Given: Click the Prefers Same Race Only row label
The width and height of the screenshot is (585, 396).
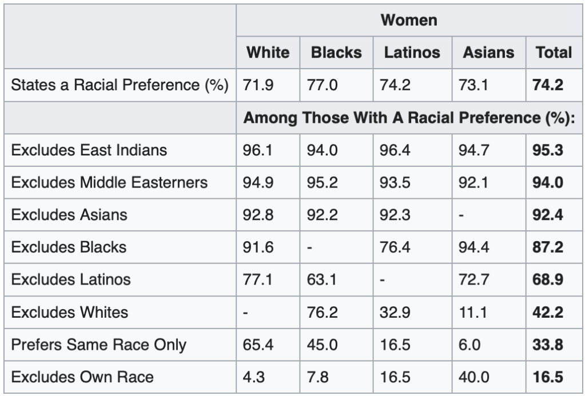Looking at the screenshot, I should tap(98, 345).
